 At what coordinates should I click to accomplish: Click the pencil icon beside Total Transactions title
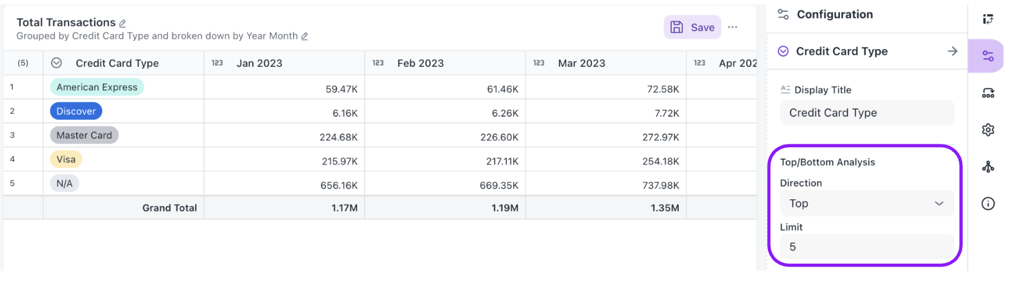[x=122, y=23]
